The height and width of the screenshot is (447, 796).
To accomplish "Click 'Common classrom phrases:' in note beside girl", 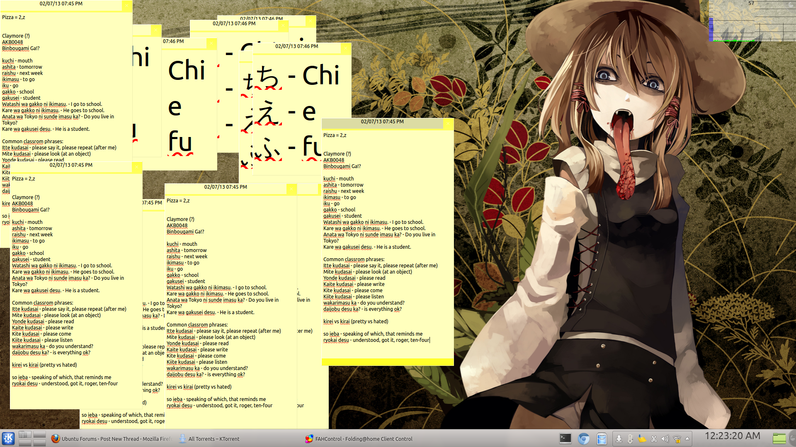I will click(354, 260).
